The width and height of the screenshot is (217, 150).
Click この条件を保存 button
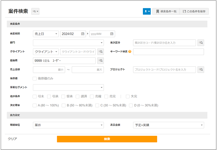click(194, 11)
